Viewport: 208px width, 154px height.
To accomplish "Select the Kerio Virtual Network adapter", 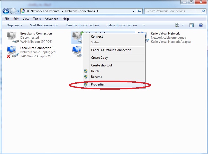I will pyautogui.click(x=143, y=37).
